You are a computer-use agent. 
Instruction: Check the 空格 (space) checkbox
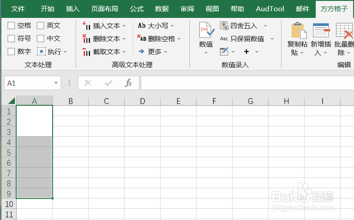11,26
